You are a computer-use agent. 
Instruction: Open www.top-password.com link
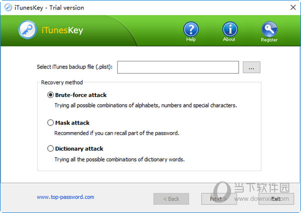coord(65,197)
